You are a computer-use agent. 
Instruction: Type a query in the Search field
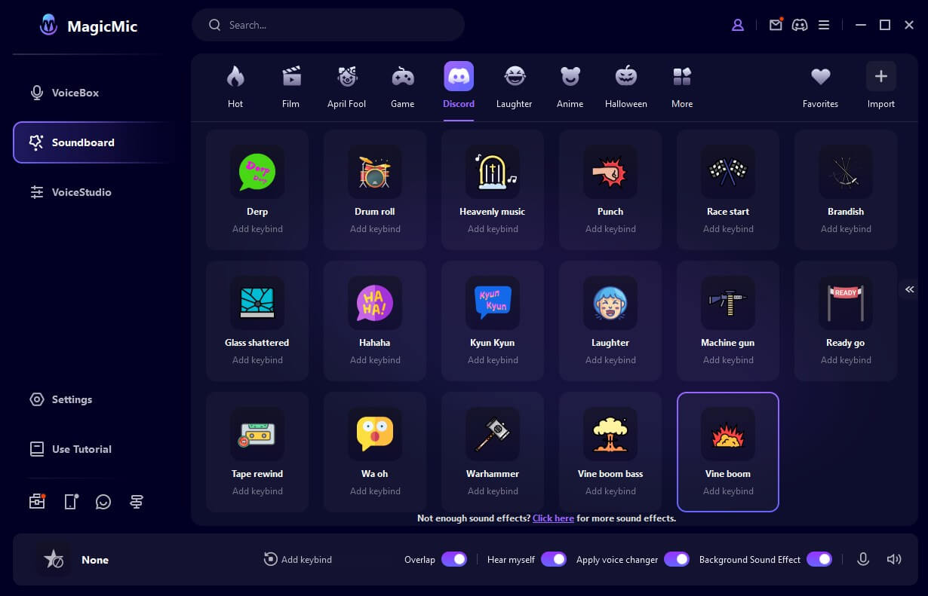pos(328,25)
